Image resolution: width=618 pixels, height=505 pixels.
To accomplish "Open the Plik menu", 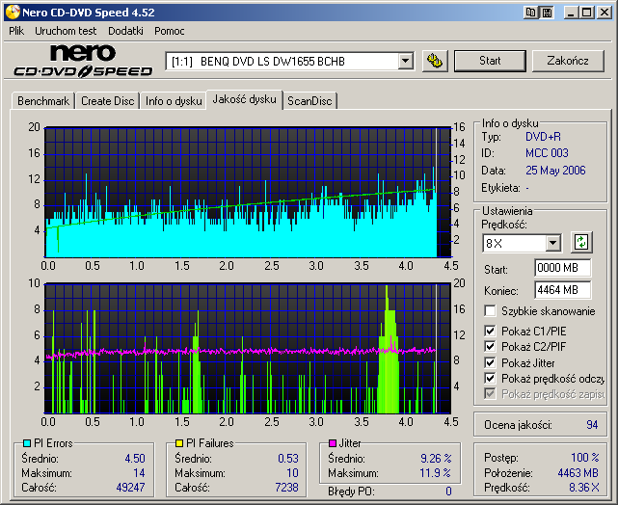I will click(x=16, y=31).
